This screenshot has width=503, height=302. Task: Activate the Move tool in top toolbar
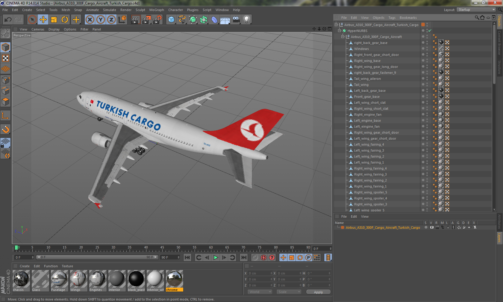pos(43,20)
